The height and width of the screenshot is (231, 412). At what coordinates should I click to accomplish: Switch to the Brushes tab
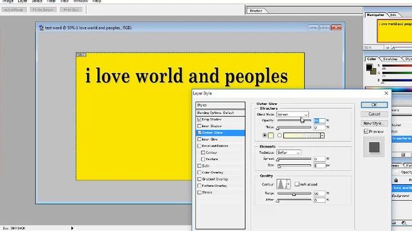256,11
